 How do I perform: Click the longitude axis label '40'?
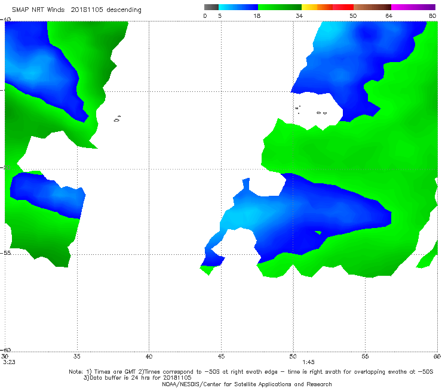coord(149,356)
